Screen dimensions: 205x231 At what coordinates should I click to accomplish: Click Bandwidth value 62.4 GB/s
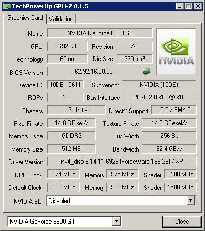tap(169, 149)
